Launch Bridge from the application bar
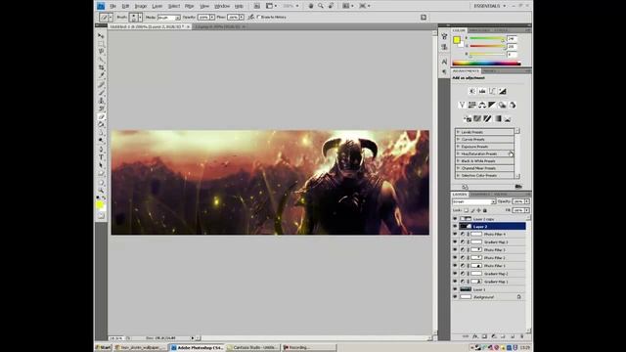This screenshot has width=626, height=352. pyautogui.click(x=257, y=6)
